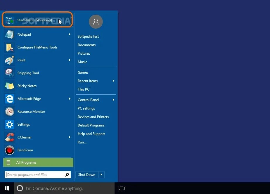This screenshot has width=270, height=194.
Task: Click the Sticky Notes text label
Action: 27,86
